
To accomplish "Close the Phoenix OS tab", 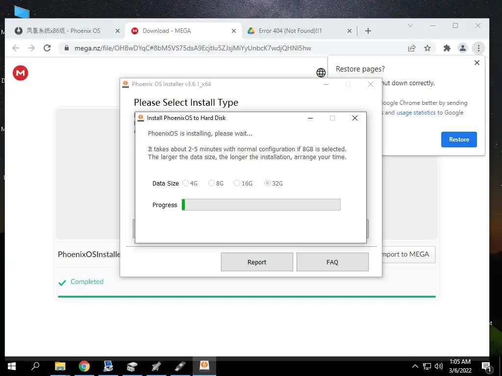I will click(118, 31).
